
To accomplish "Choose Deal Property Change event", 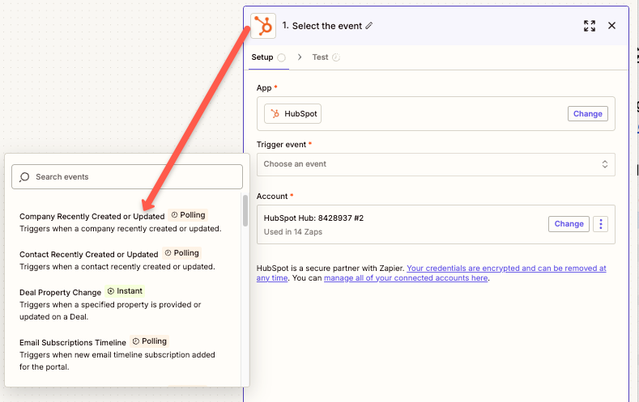I will click(x=110, y=303).
